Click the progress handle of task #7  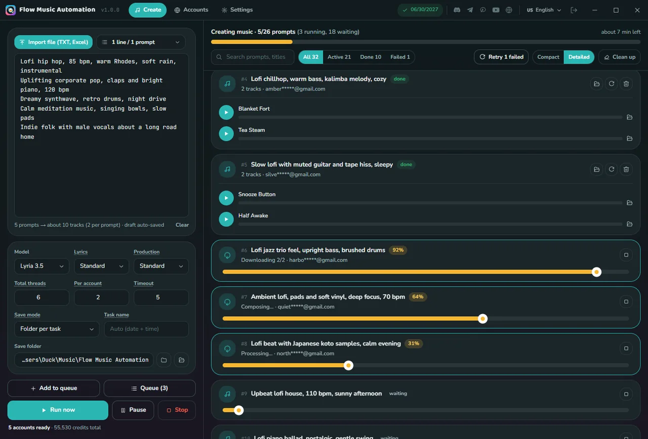483,319
